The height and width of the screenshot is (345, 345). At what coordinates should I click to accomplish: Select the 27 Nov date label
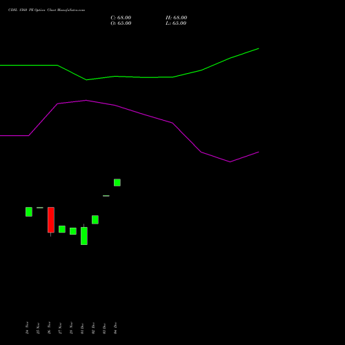click(x=60, y=328)
